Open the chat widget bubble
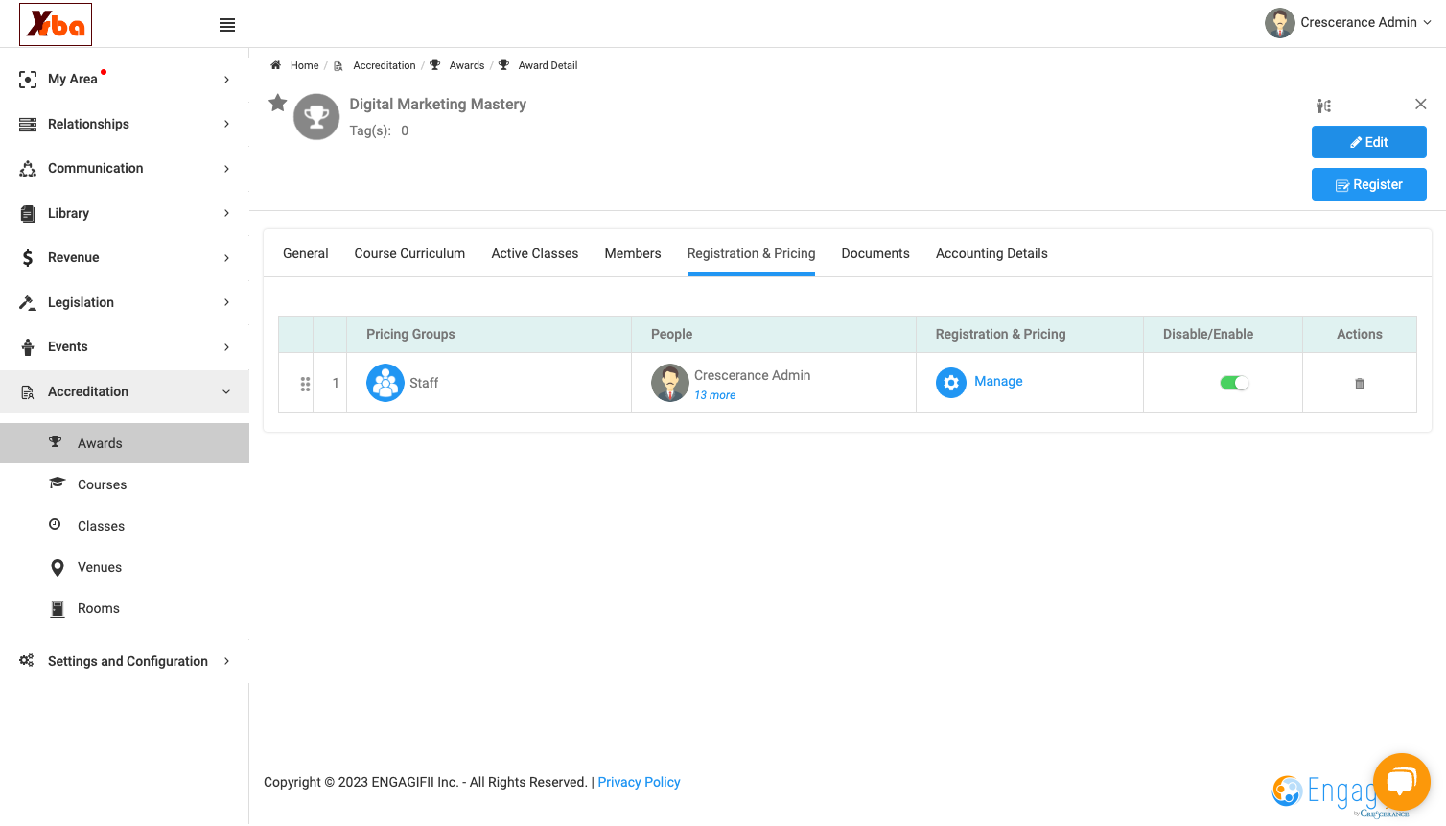The image size is (1446, 826). click(x=1402, y=782)
